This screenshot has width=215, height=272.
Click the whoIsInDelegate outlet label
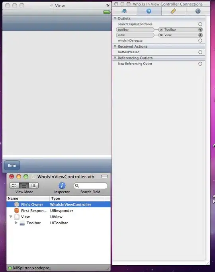click(130, 41)
